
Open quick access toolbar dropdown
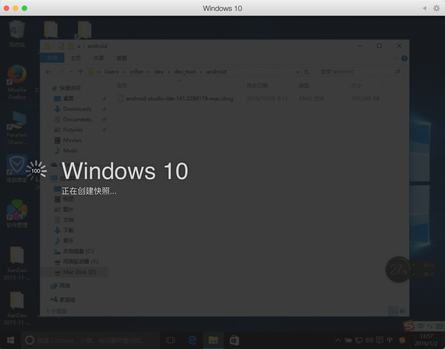point(79,47)
